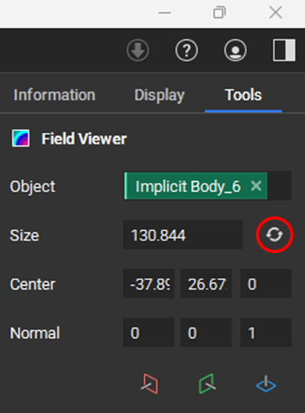Click the Implicit Body_6 object chip
The height and width of the screenshot is (413, 305).
[196, 186]
